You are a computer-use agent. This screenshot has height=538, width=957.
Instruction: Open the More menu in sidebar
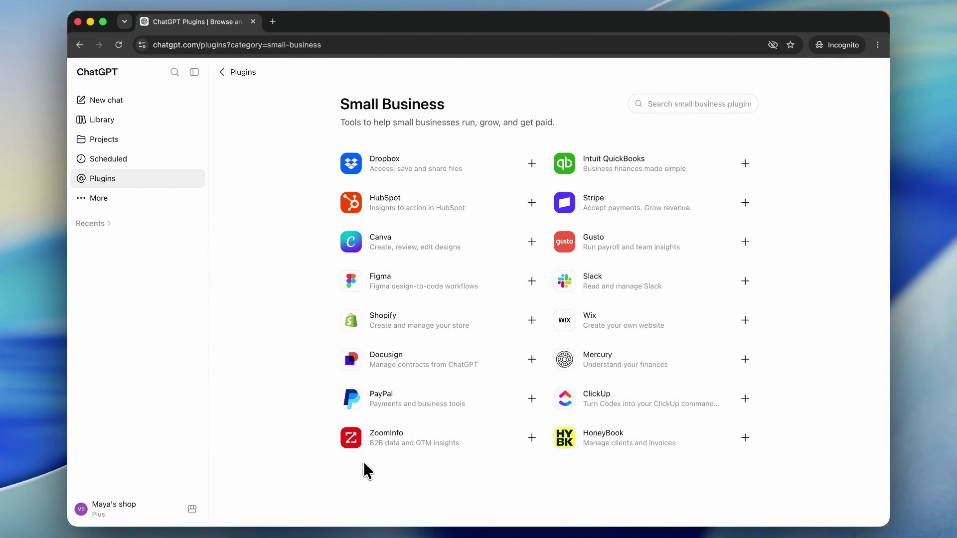click(138, 198)
